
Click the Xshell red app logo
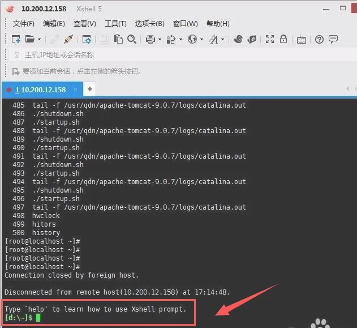tap(10, 9)
